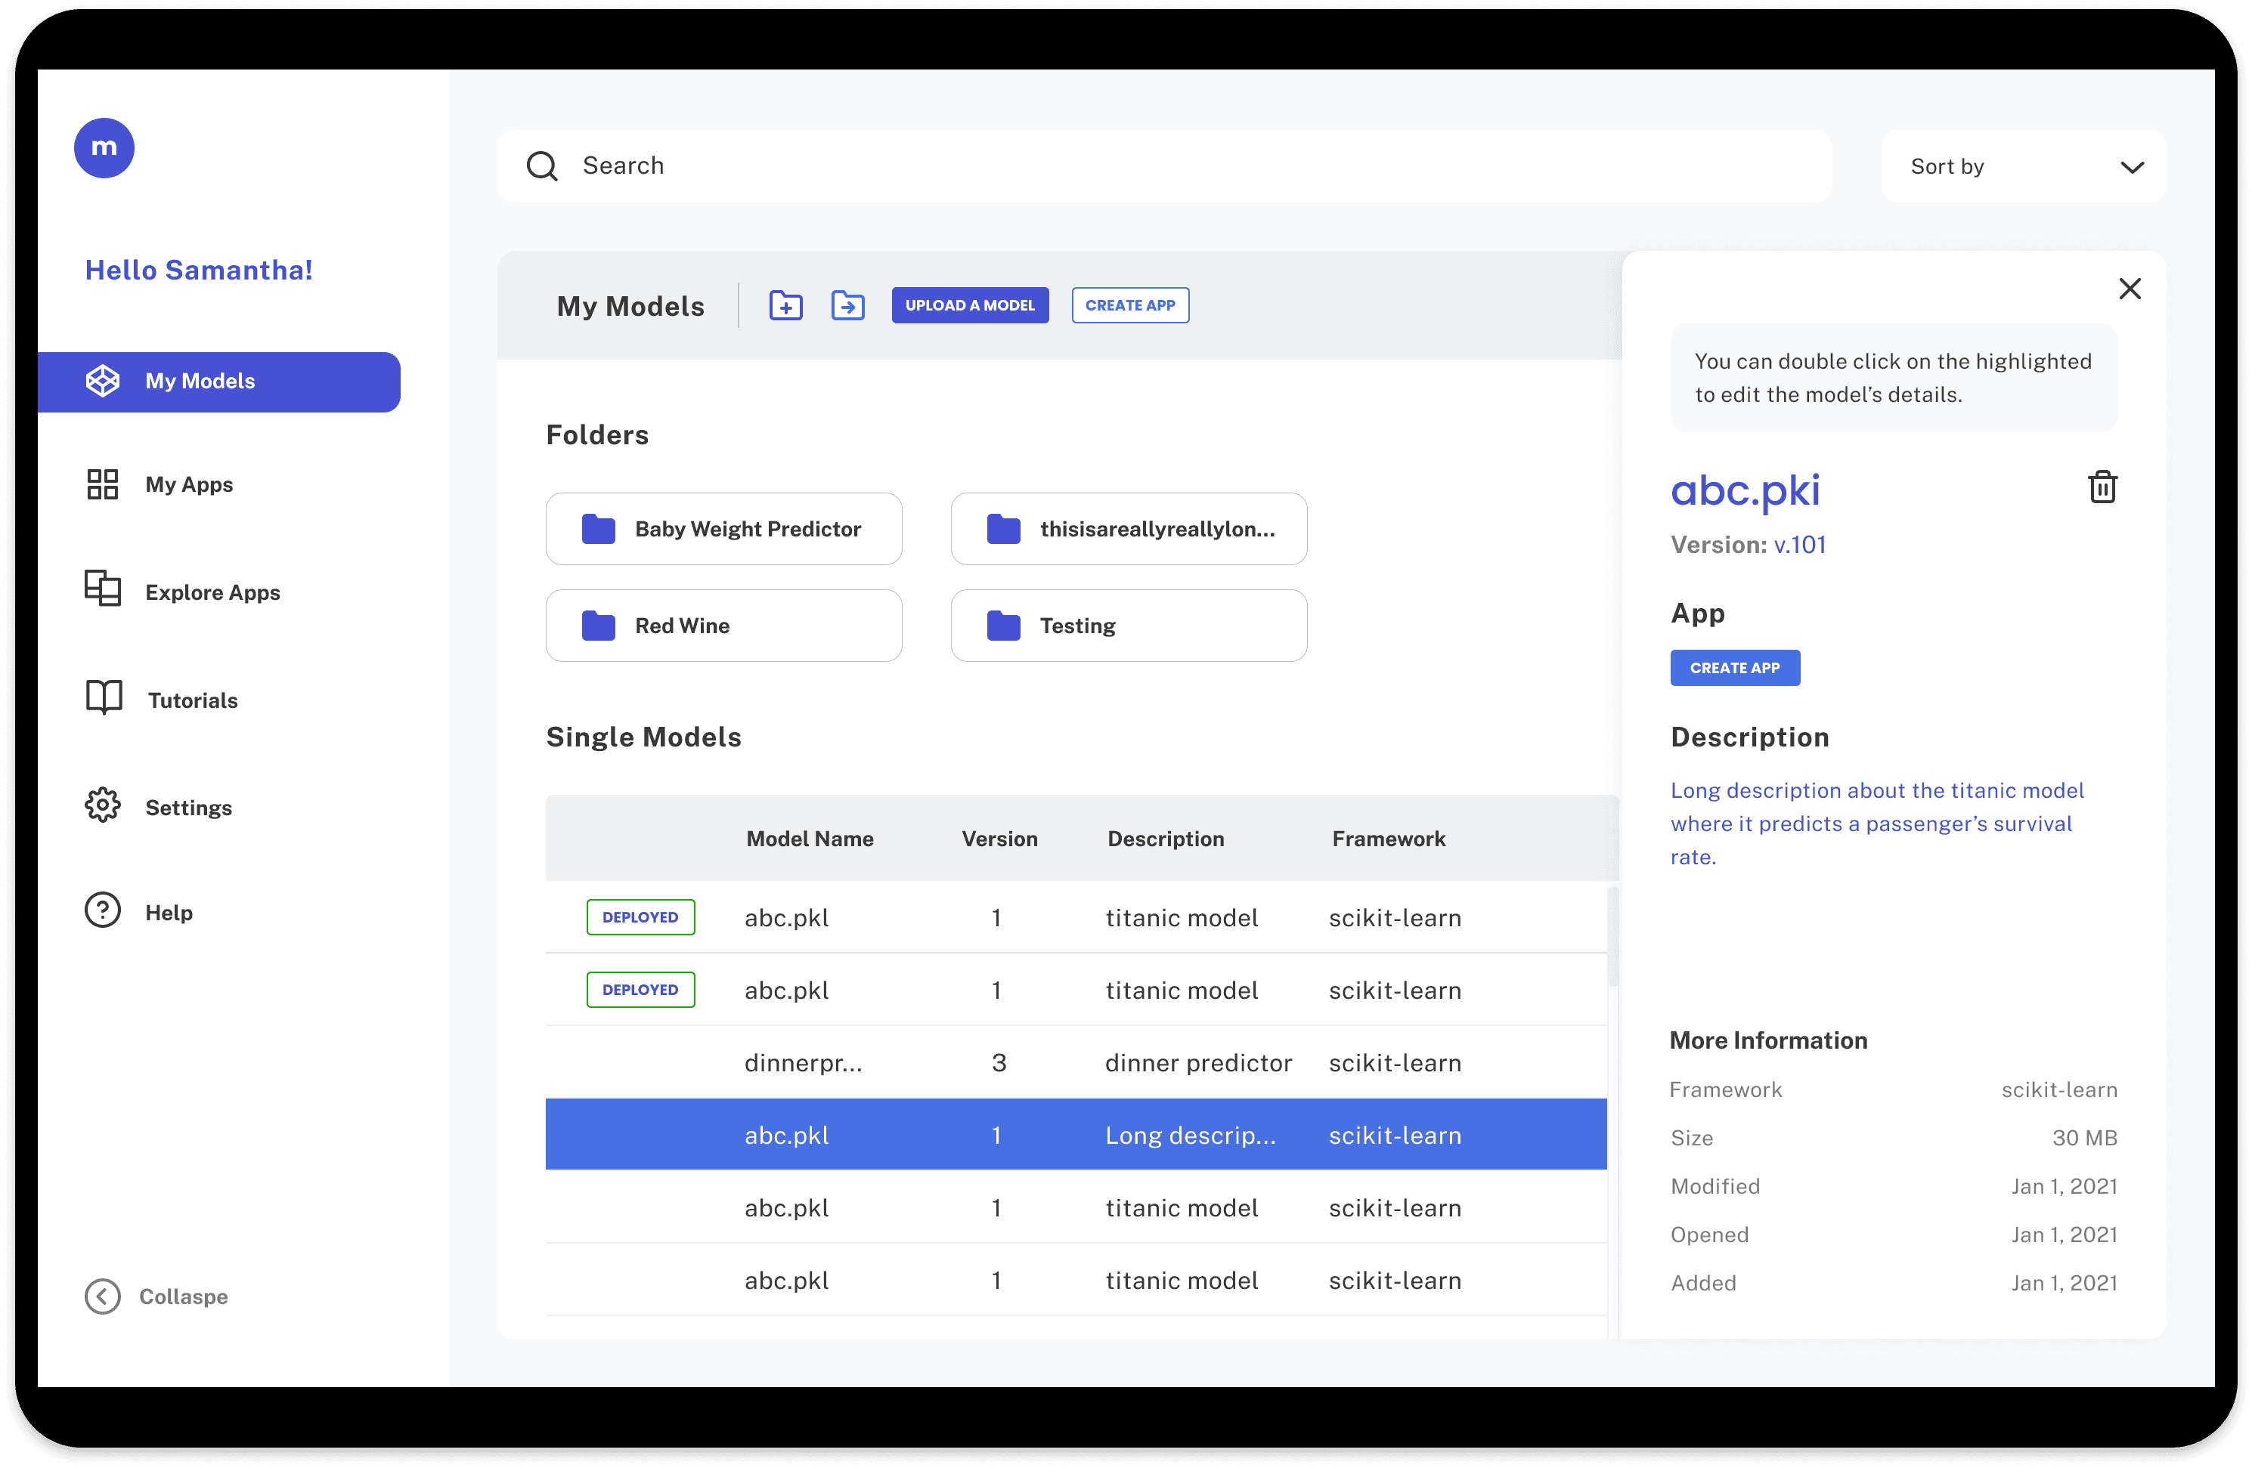Go to My Apps
2252x1468 pixels.
[x=188, y=484]
